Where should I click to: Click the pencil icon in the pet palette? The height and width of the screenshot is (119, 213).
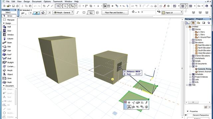pyautogui.click(x=146, y=102)
